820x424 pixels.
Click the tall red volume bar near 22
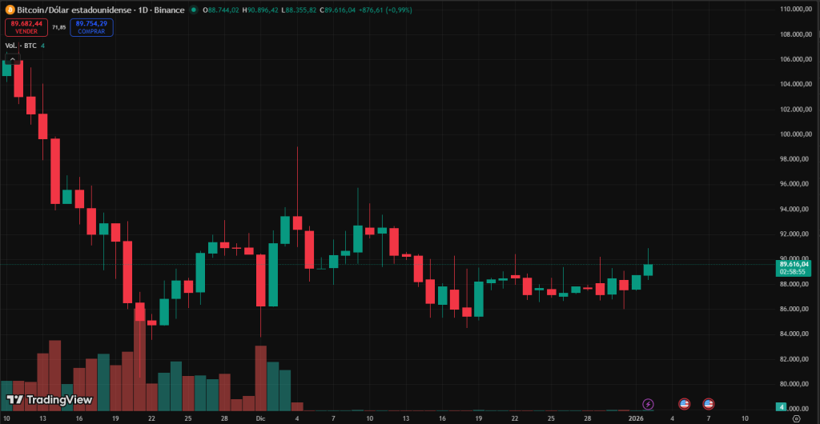click(x=139, y=360)
